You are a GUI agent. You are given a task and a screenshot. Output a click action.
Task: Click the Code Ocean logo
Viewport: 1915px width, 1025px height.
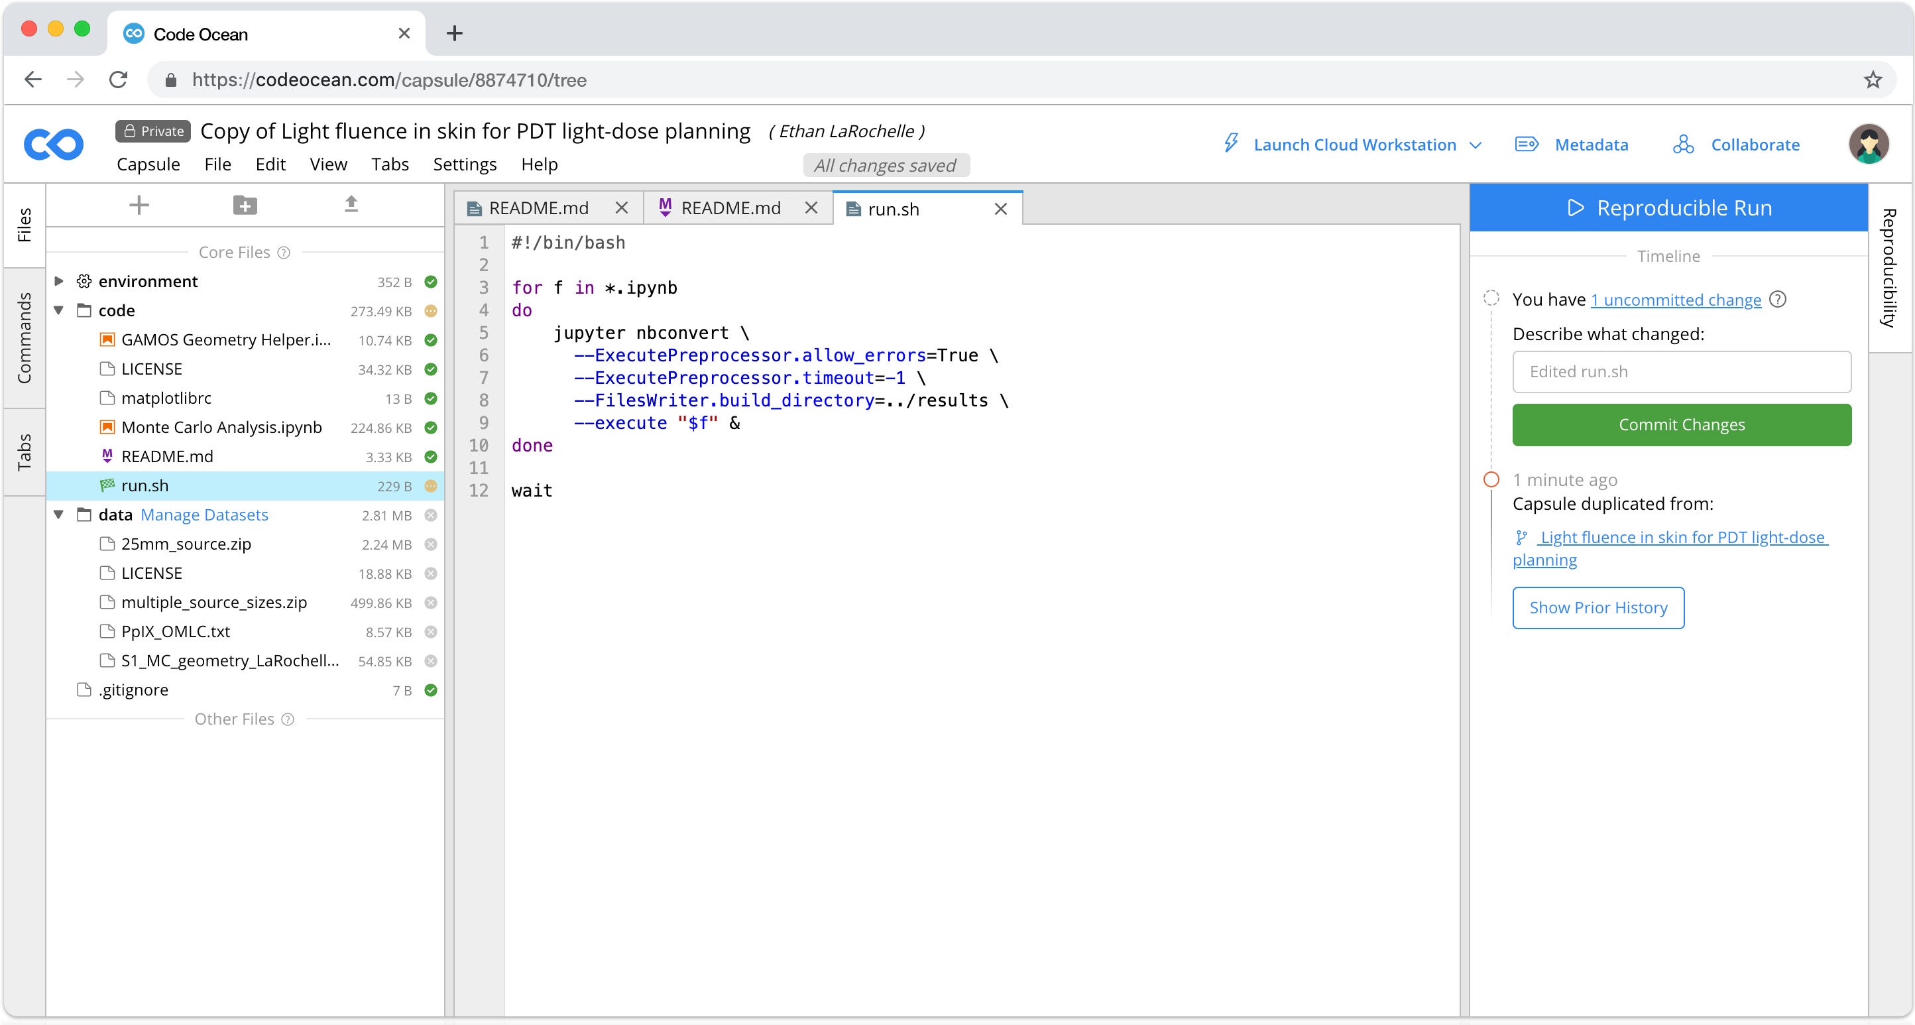tap(54, 144)
